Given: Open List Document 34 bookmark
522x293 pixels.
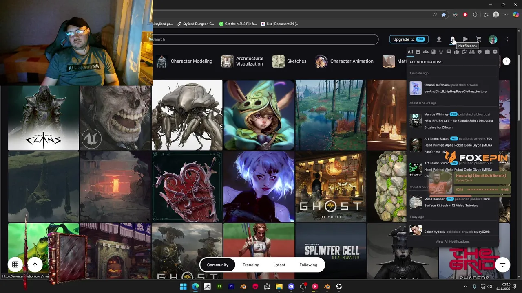Looking at the screenshot, I should (x=279, y=24).
